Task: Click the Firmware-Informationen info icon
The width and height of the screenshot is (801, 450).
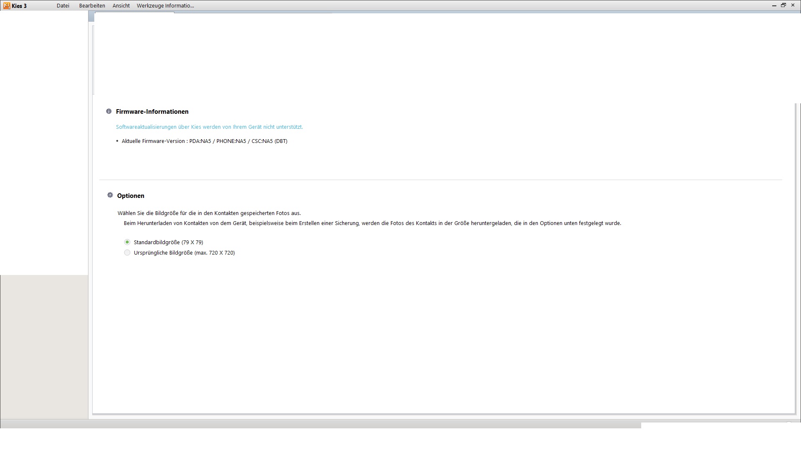Action: 109,111
